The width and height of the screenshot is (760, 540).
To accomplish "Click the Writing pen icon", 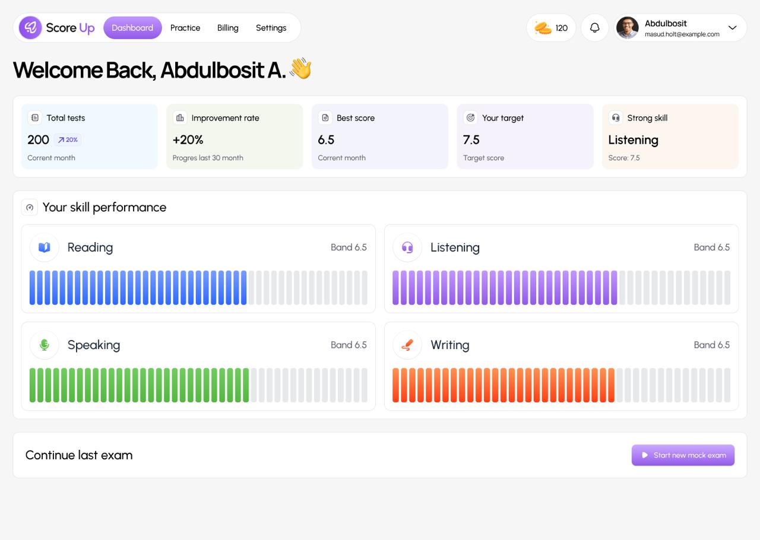I will click(407, 345).
